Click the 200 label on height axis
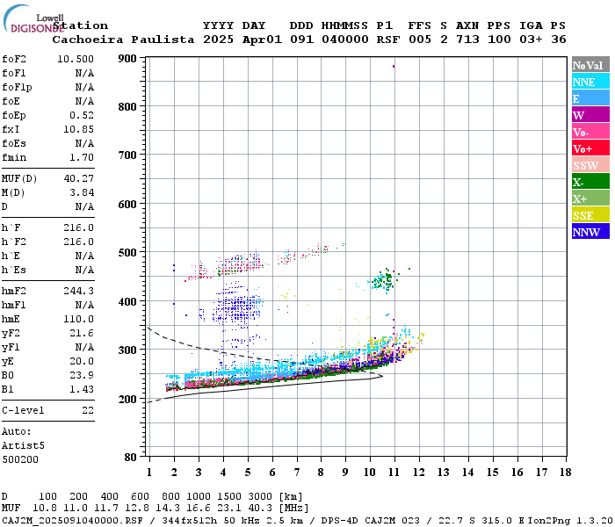This screenshot has height=527, width=615. [x=127, y=399]
